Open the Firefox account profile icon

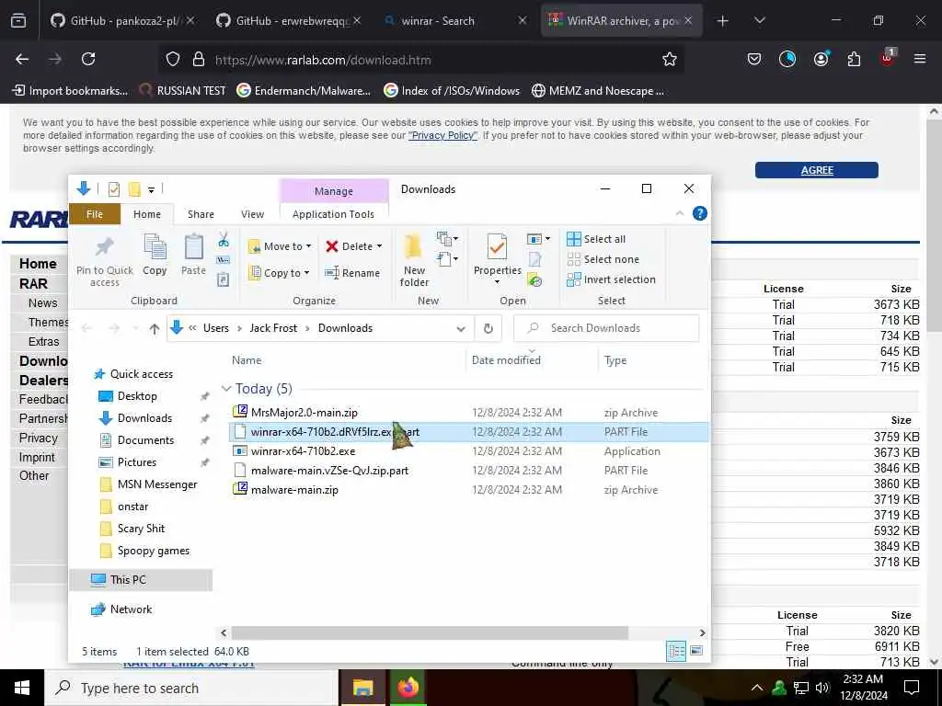821,59
